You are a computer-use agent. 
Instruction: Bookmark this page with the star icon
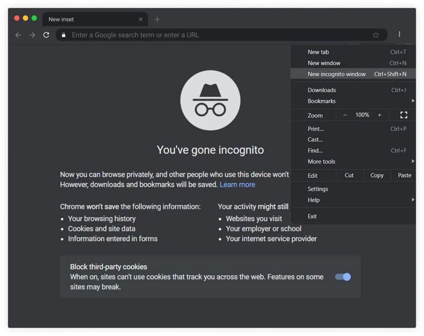click(x=376, y=35)
